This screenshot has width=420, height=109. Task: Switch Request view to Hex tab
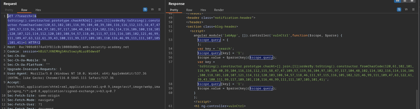point(38,10)
